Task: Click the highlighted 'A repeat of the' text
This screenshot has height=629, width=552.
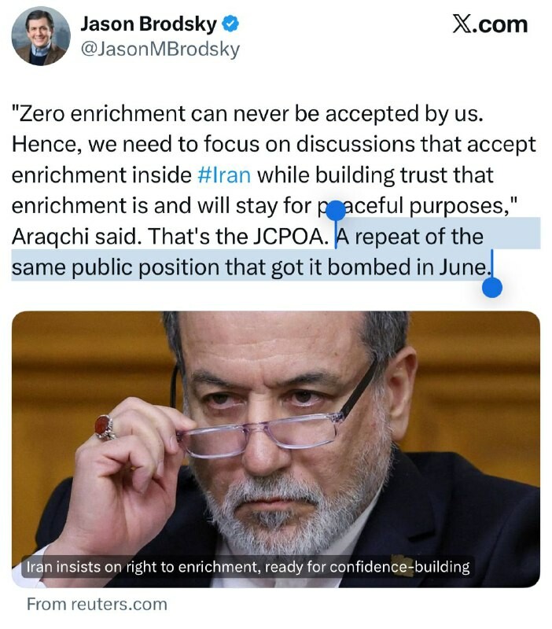Action: 409,236
